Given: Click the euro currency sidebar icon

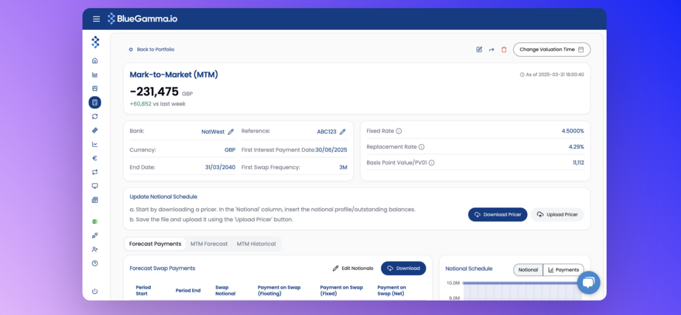Looking at the screenshot, I should 95,158.
